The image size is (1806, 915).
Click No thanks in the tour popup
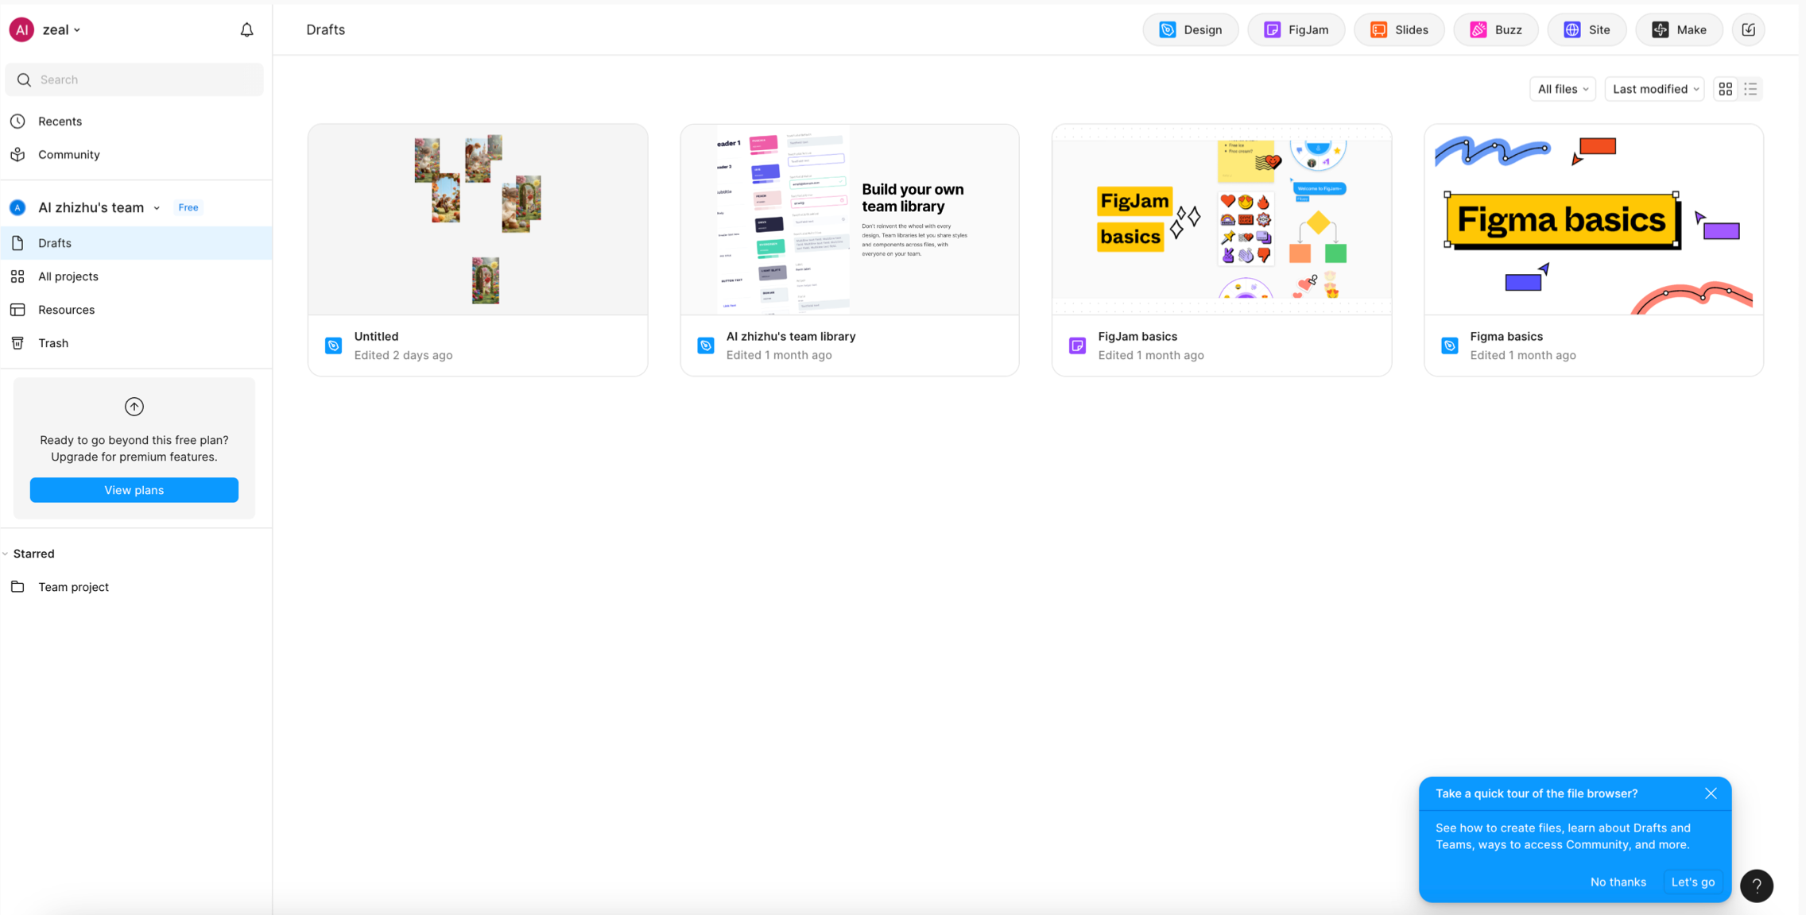[x=1618, y=882]
